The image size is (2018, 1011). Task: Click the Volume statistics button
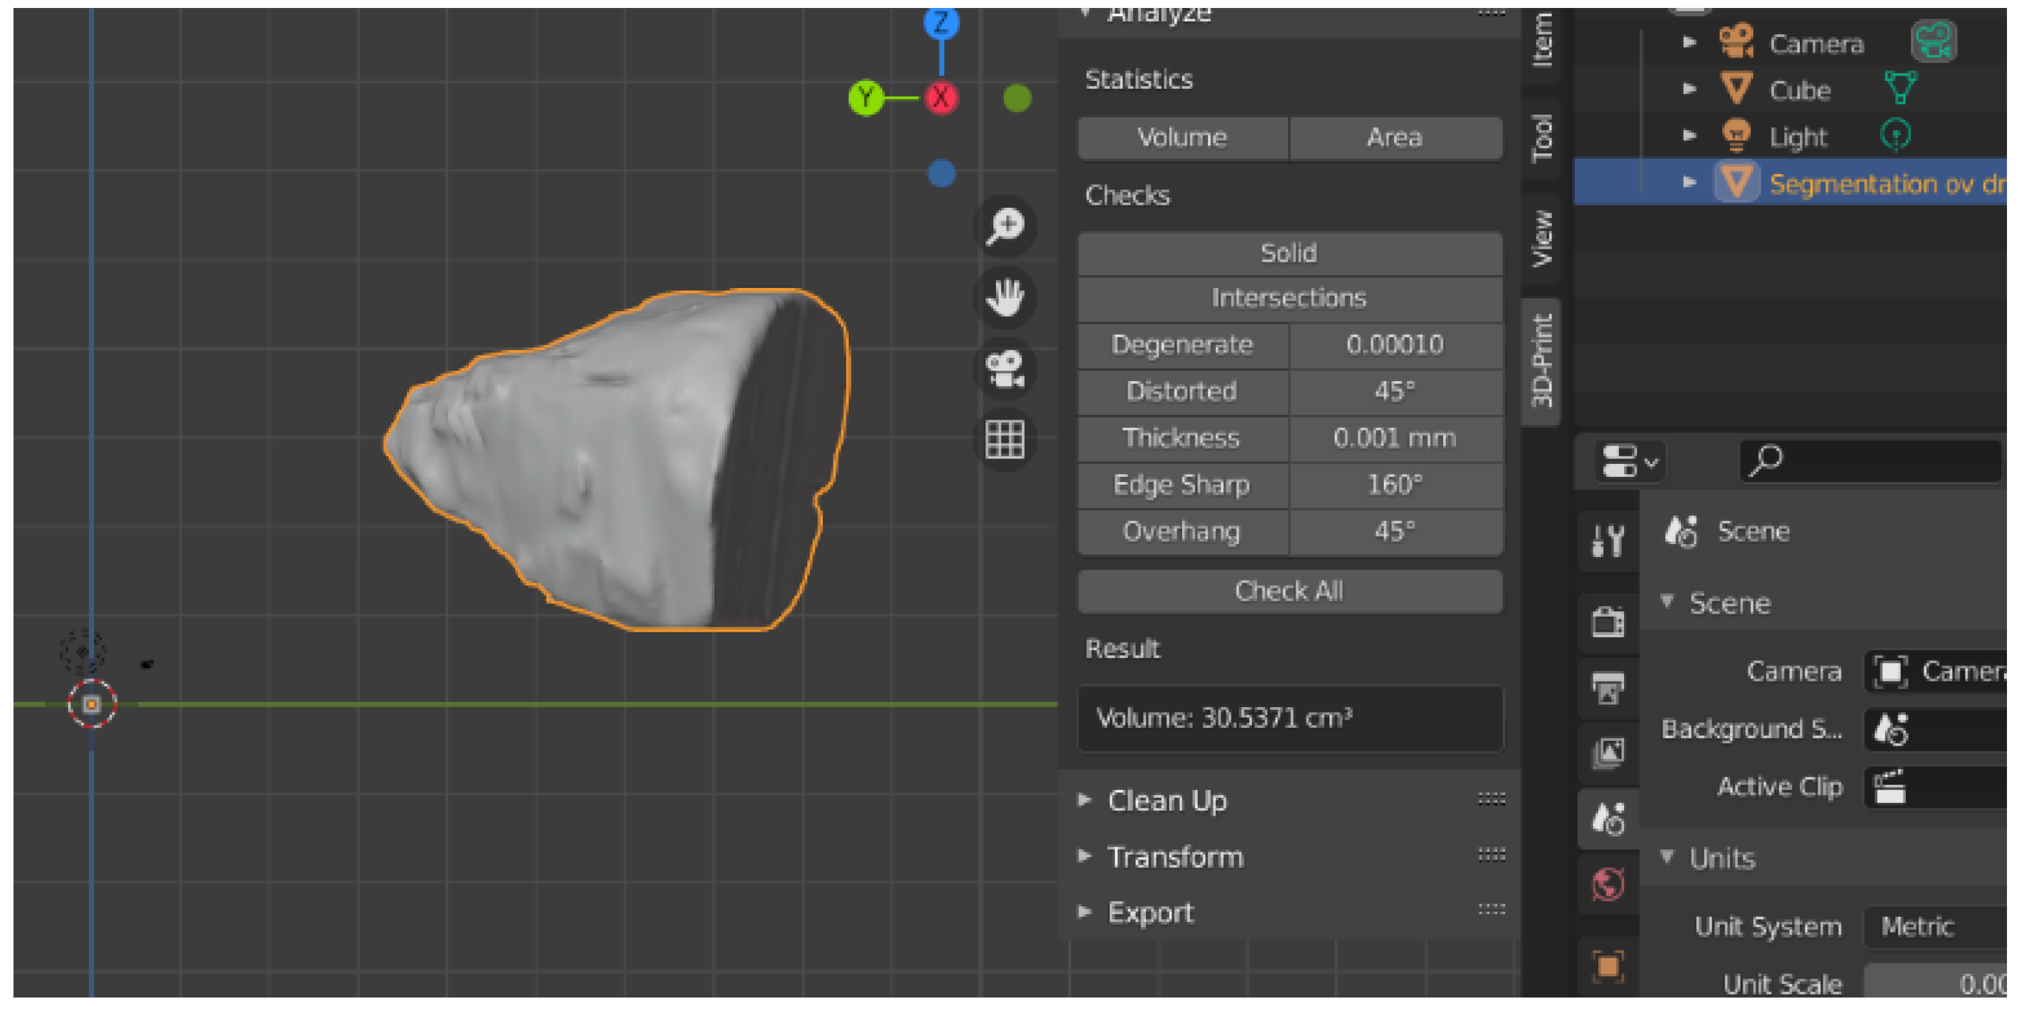tap(1182, 138)
